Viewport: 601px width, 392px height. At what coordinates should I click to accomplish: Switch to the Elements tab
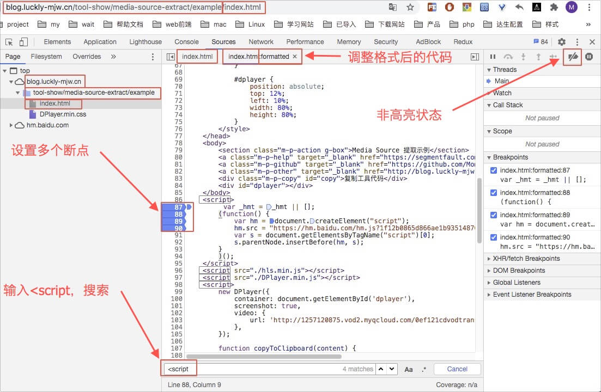coord(57,42)
